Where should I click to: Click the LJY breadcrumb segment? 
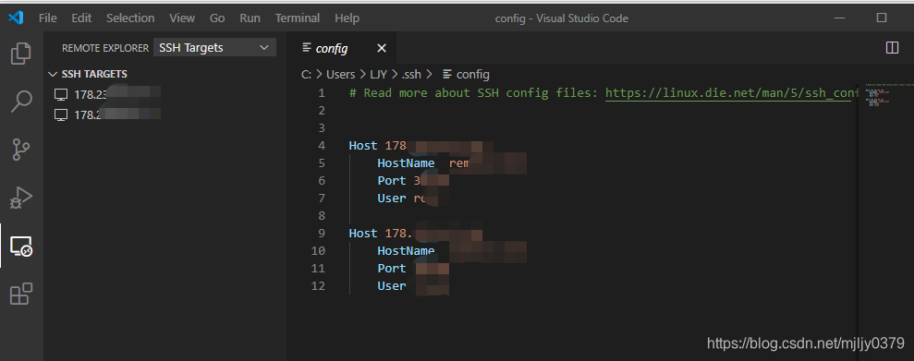(378, 74)
